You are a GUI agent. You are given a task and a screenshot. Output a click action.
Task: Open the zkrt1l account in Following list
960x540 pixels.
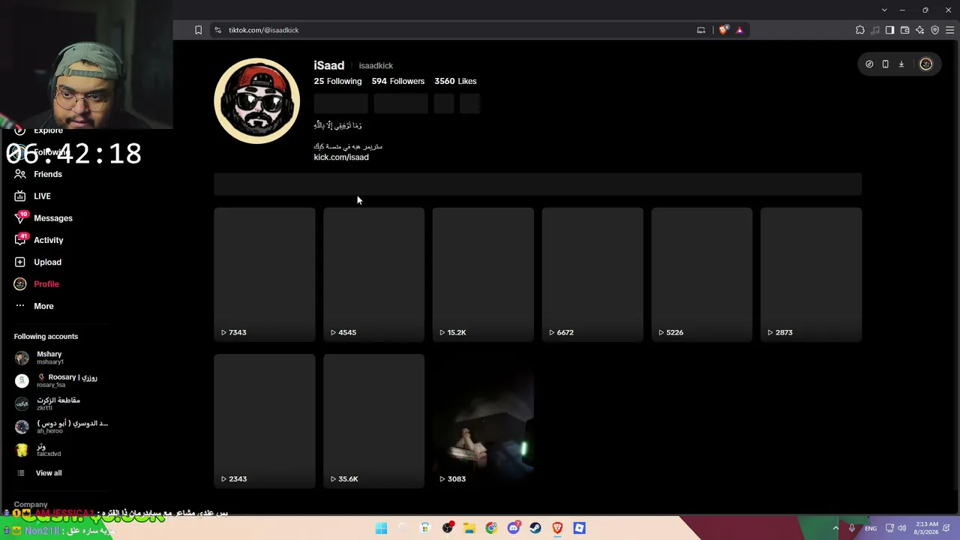[x=48, y=403]
